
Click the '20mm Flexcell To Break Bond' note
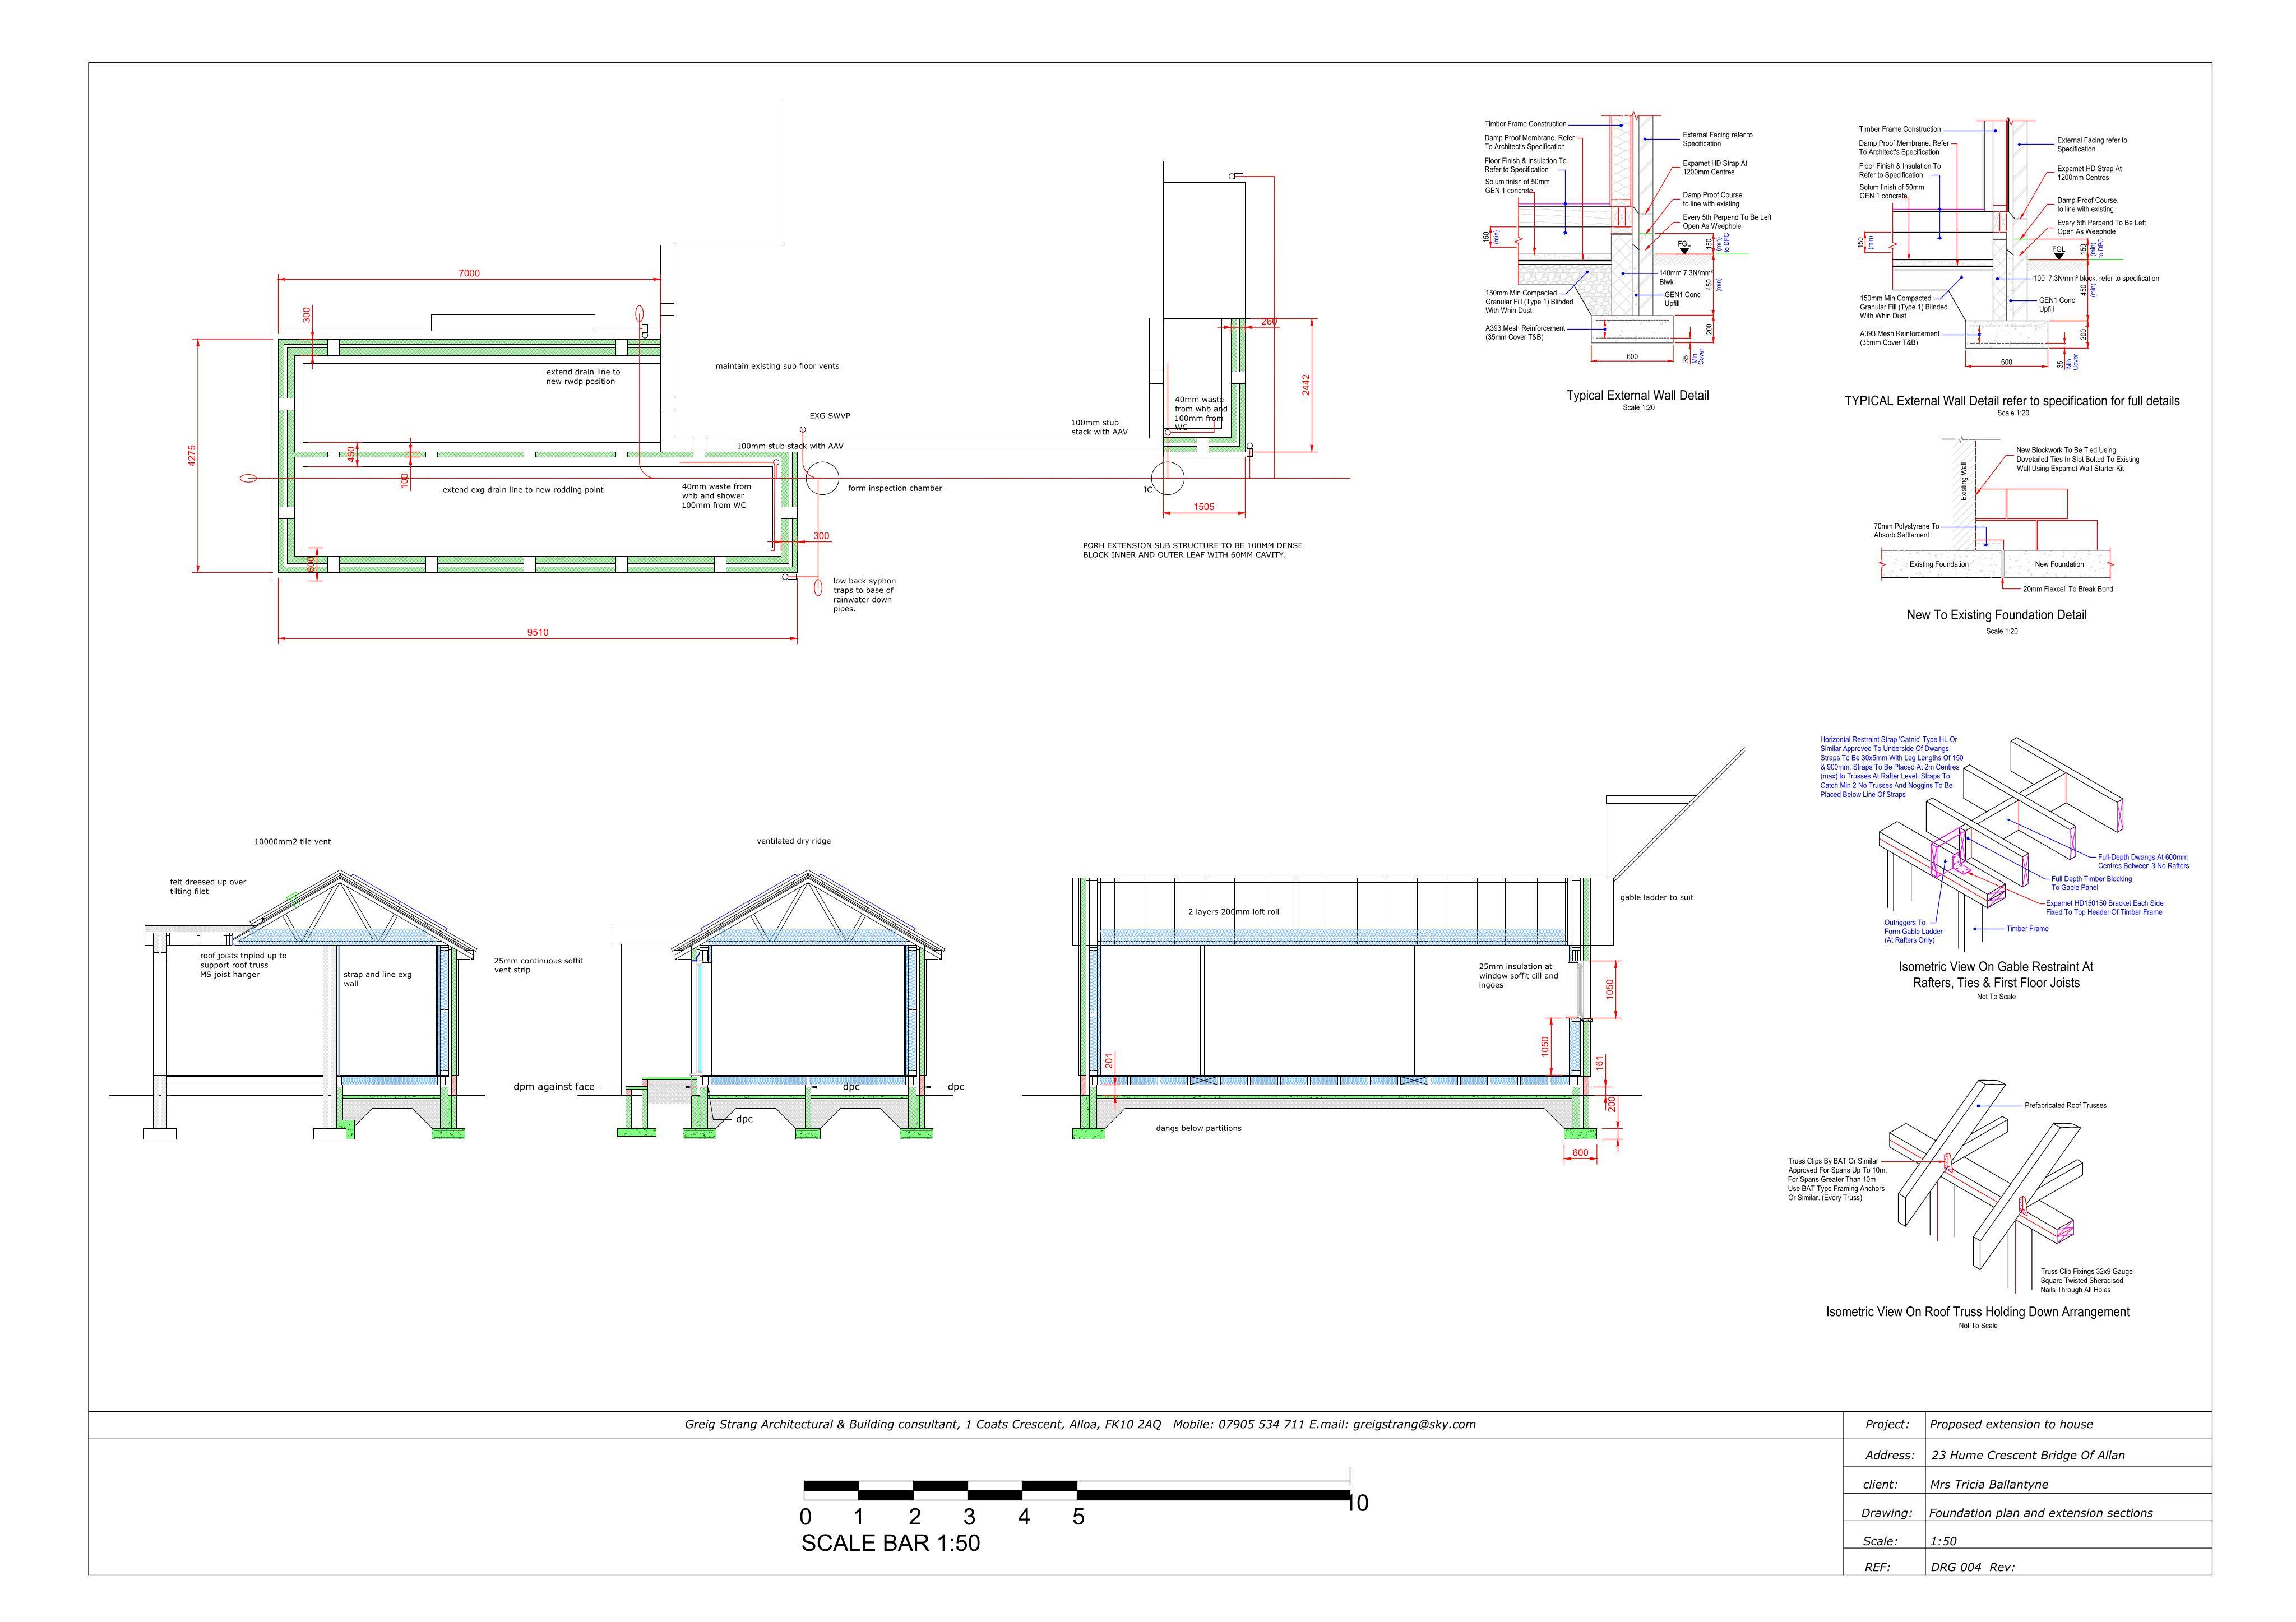coord(2068,589)
